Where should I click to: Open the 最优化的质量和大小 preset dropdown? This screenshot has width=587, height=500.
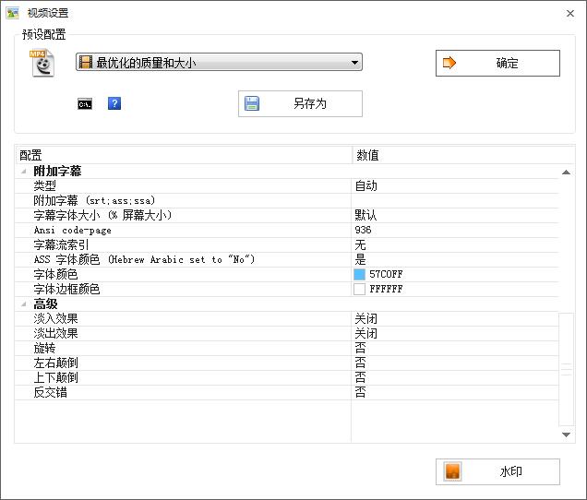[219, 62]
